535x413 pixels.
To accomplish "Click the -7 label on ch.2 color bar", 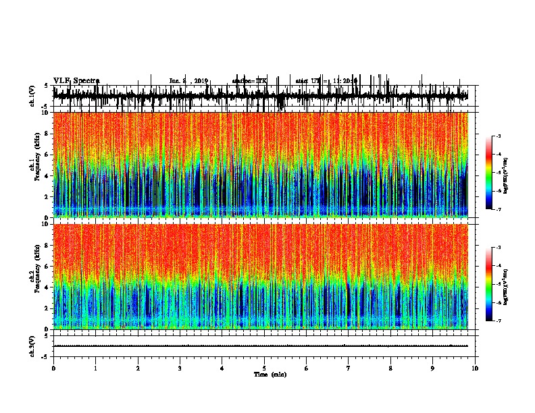I will pyautogui.click(x=498, y=321).
